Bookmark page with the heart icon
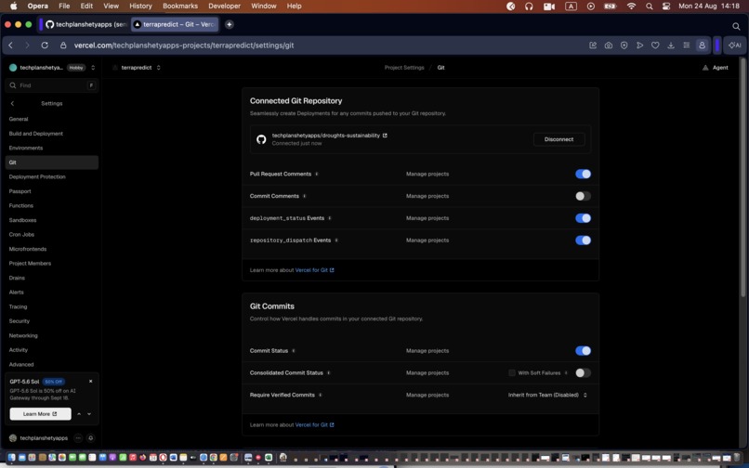This screenshot has width=749, height=468. tap(655, 45)
